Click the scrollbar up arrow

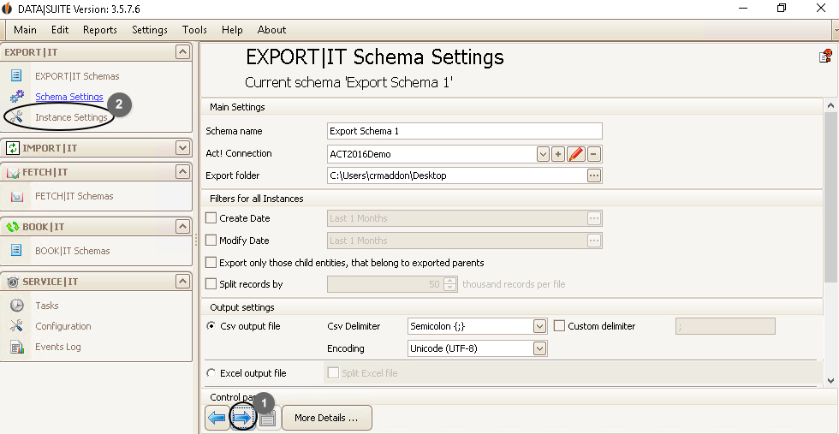830,105
